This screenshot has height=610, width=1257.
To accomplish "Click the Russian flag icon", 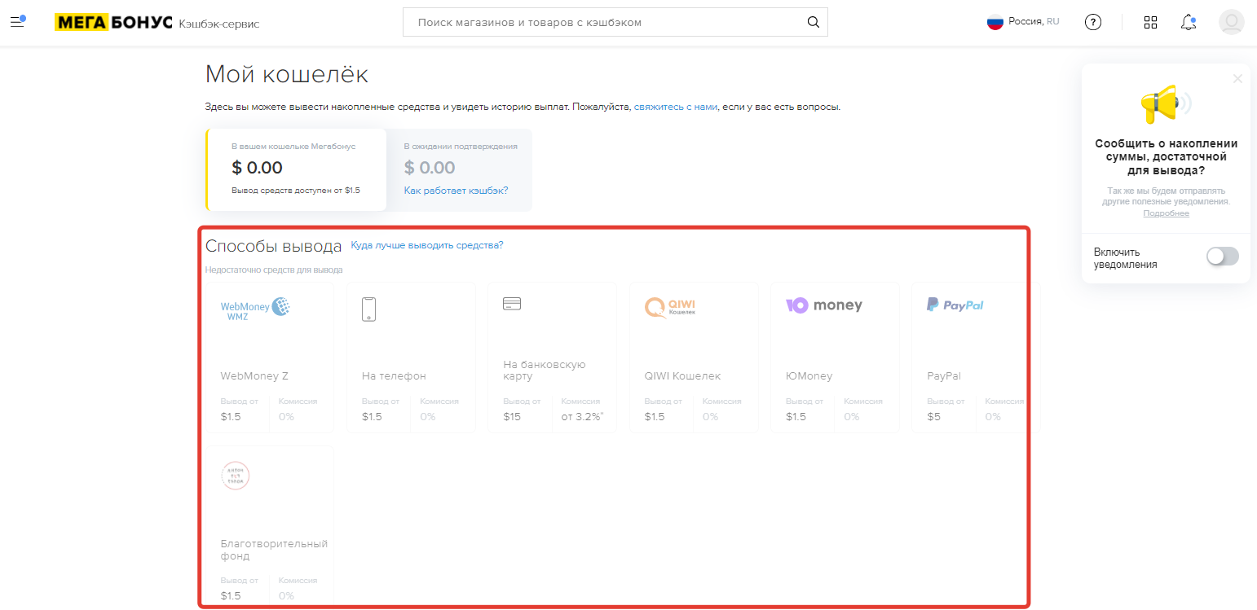I will pyautogui.click(x=995, y=22).
